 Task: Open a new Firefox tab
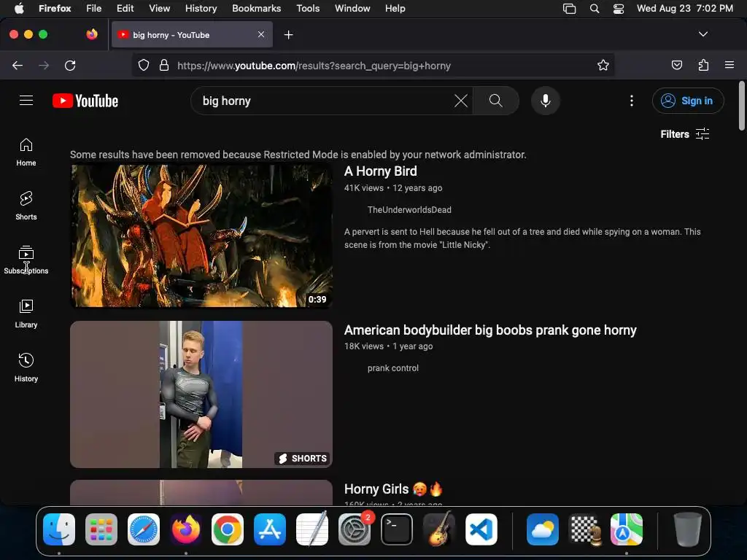pyautogui.click(x=288, y=35)
